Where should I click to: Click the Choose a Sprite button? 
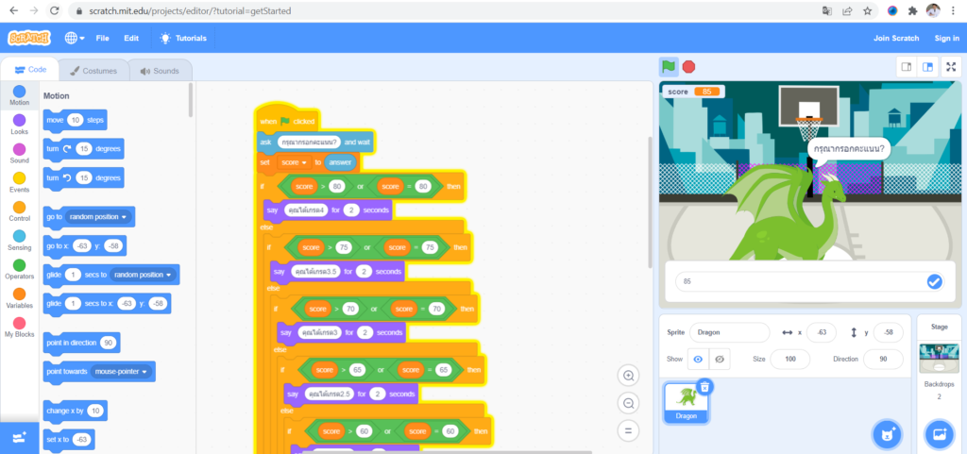tap(886, 434)
